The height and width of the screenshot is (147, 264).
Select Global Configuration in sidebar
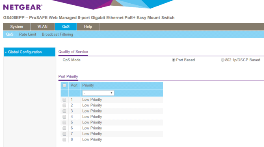[30, 52]
